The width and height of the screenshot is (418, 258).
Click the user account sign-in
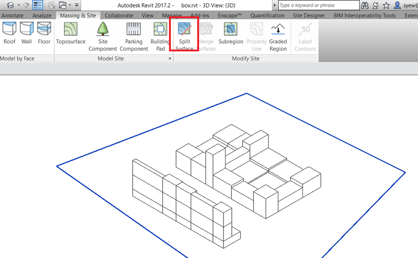[x=398, y=5]
